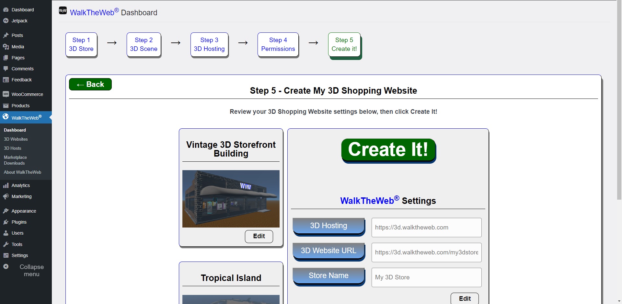Screen dimensions: 622x304
Task: Click the WooCommerce icon in sidebar
Action: pos(6,94)
